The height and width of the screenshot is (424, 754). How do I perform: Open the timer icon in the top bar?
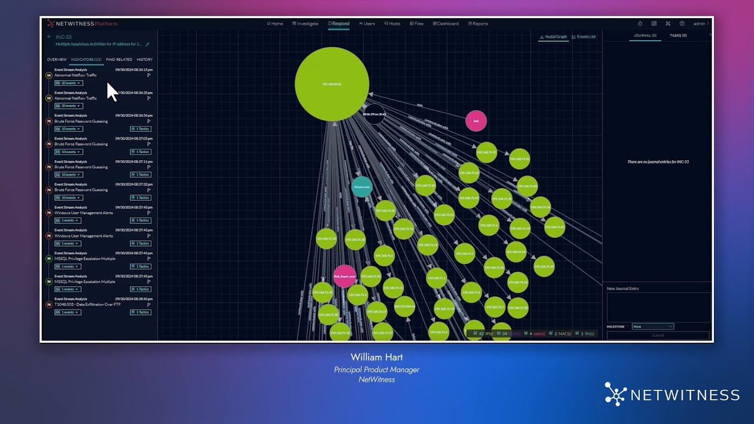point(640,24)
